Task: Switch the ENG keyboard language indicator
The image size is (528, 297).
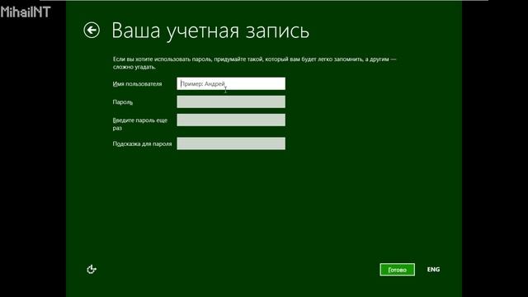Action: coord(433,270)
